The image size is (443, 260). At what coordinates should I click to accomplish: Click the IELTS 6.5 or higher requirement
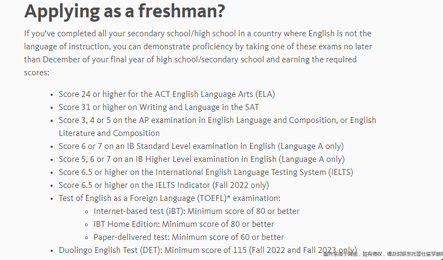pos(206,172)
